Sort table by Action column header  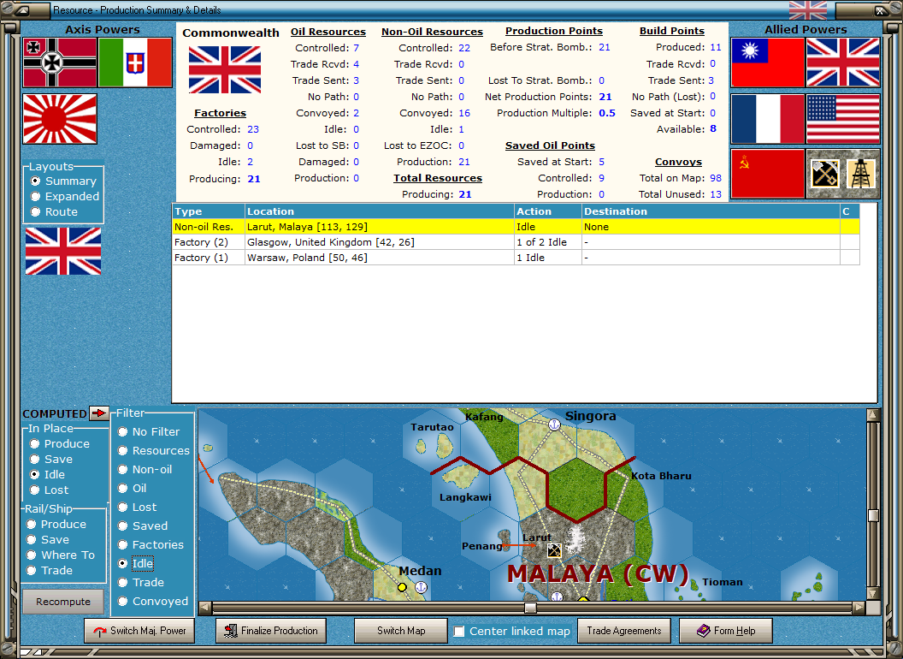(x=547, y=211)
